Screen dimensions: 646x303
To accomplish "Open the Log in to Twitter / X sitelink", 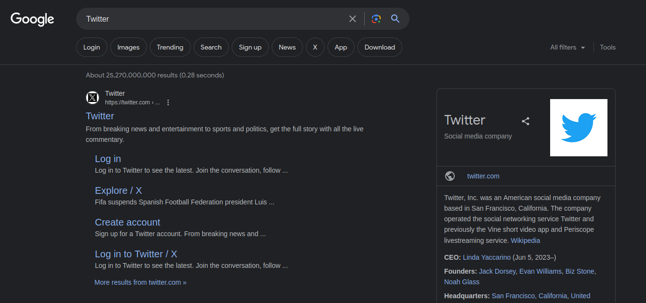I will pyautogui.click(x=136, y=254).
